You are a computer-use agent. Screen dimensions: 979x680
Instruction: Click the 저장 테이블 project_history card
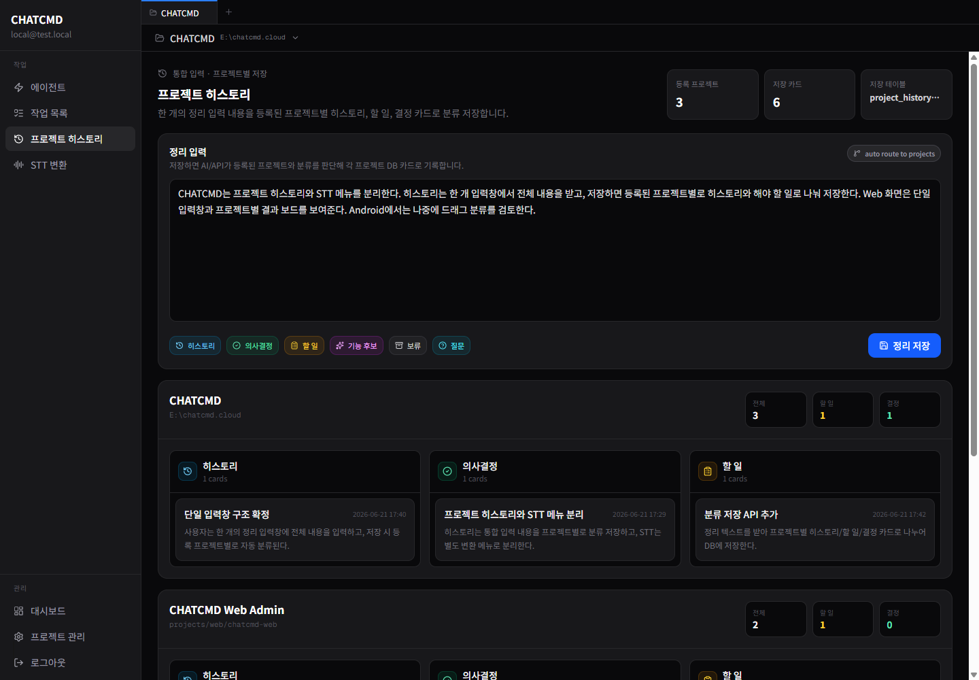[906, 95]
